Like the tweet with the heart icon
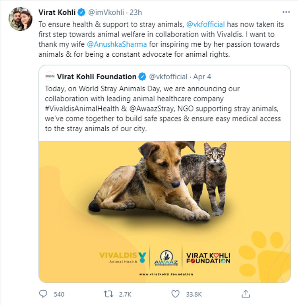Image resolution: width=298 pixels, height=305 pixels. [176, 294]
